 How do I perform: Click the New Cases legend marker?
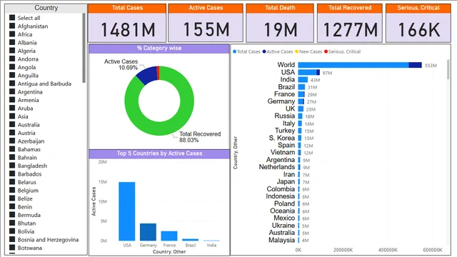coord(297,51)
